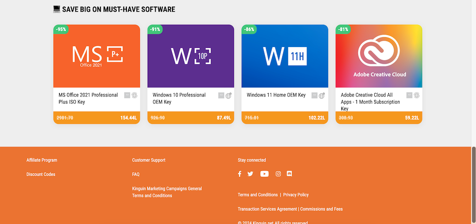Open the YouTube social icon
Screen dimensions: 476x224
[x=264, y=174]
